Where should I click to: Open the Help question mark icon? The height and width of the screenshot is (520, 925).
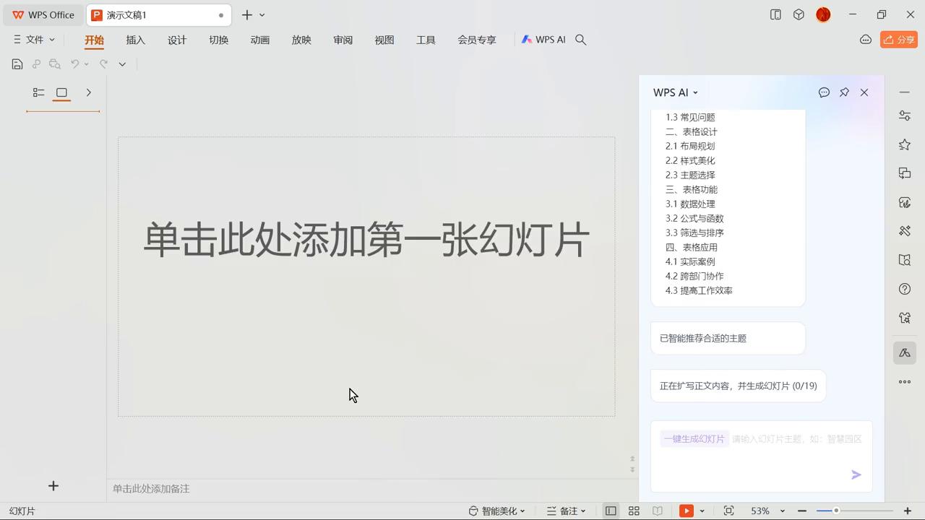904,289
